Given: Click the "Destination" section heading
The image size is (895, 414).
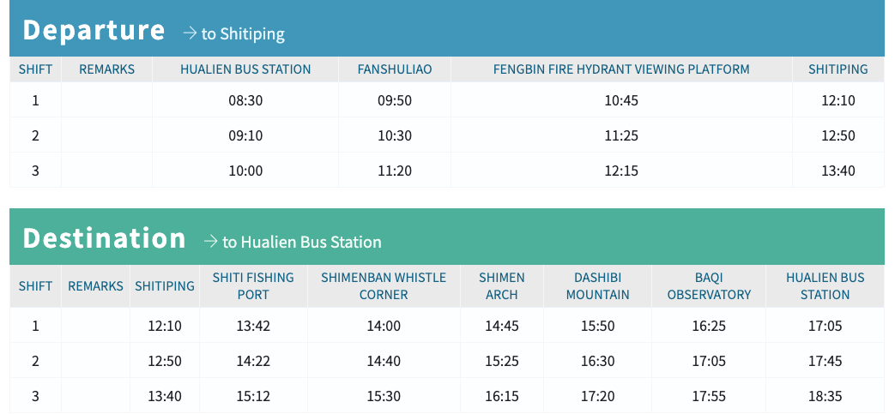Looking at the screenshot, I should click(x=104, y=238).
